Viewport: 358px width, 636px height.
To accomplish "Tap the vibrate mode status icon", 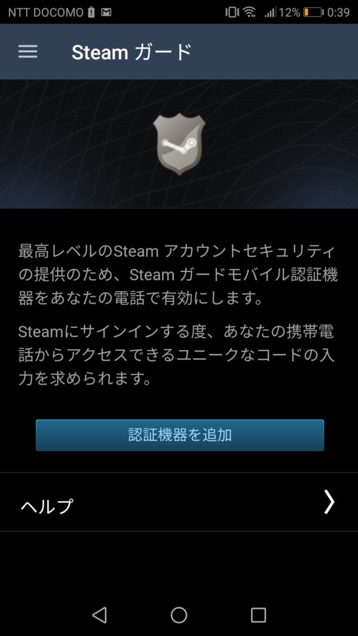I will (x=232, y=12).
